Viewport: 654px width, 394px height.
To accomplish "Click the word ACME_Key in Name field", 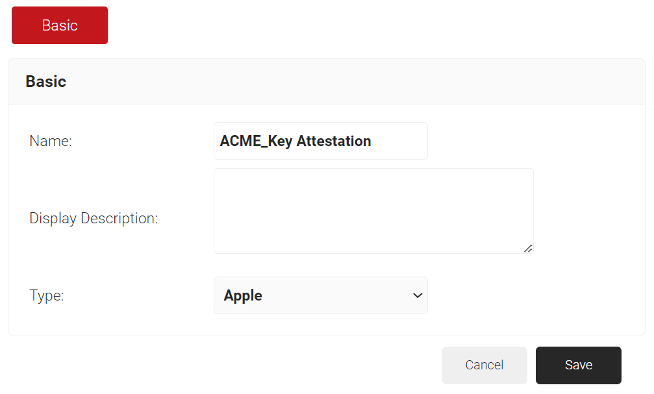I will [256, 141].
